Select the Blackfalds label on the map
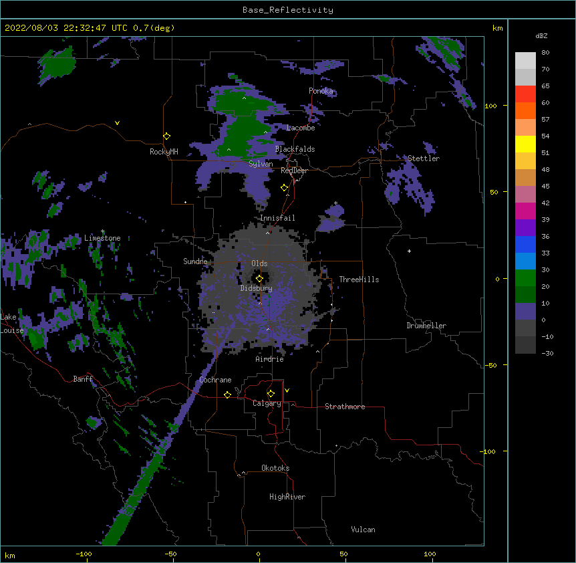The image size is (576, 563). [295, 149]
